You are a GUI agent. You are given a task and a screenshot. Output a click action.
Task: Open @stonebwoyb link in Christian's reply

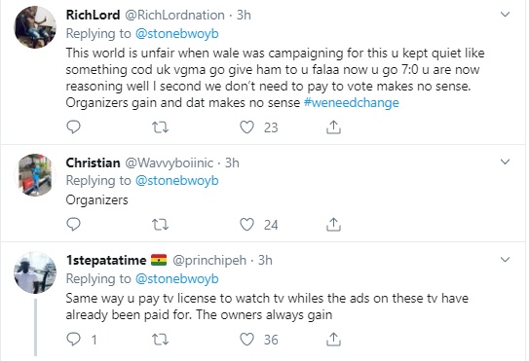coord(176,181)
